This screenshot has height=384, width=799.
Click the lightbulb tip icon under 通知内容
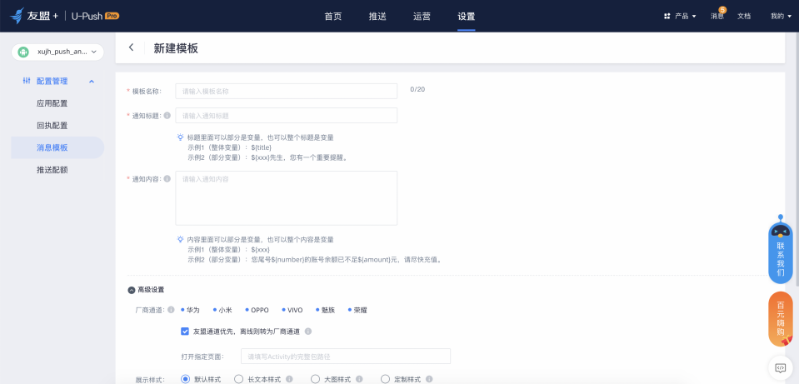(181, 239)
